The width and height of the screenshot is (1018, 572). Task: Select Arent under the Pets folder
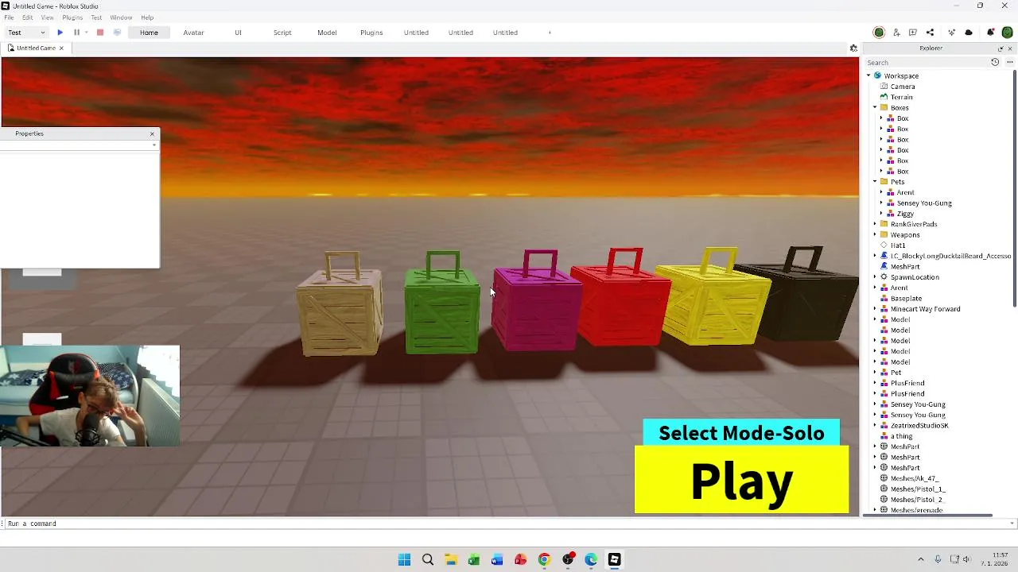[x=905, y=192]
